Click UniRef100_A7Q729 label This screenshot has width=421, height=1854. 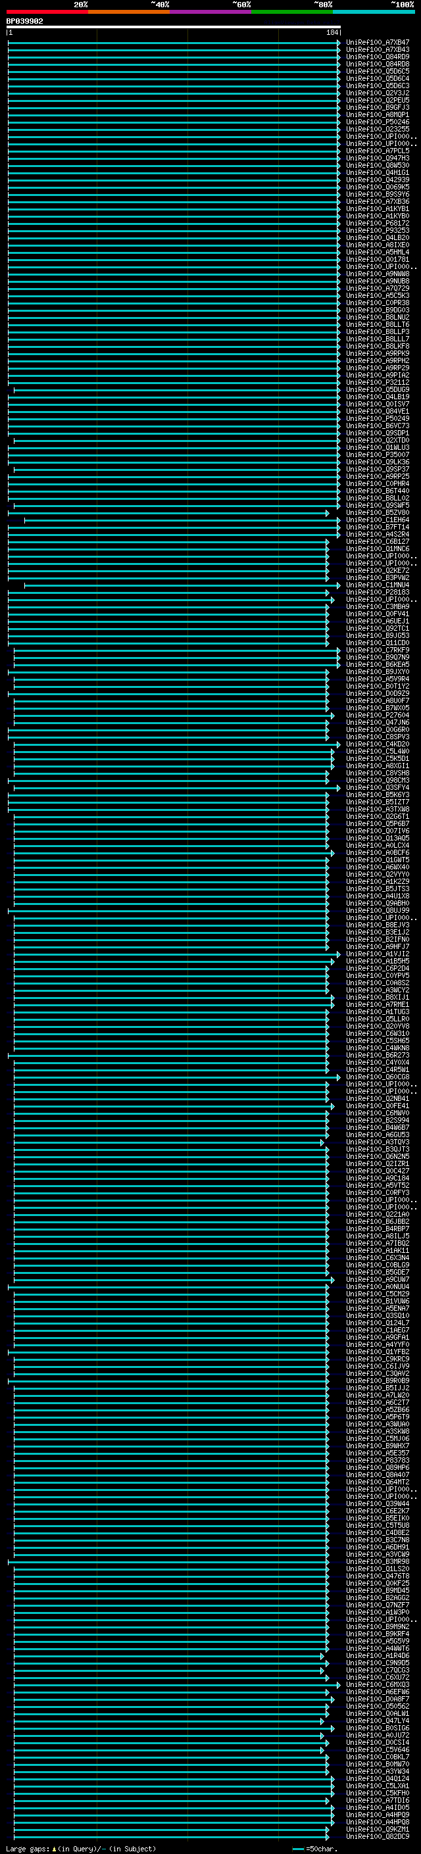(377, 289)
